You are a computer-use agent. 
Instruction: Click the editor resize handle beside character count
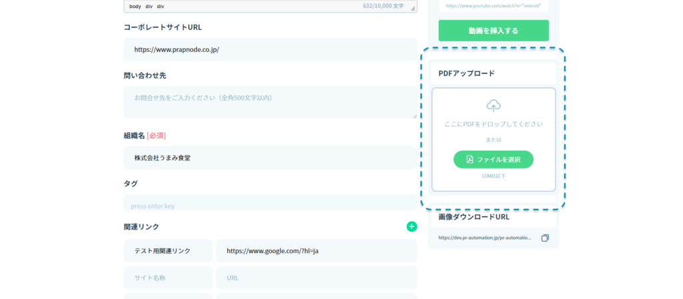click(x=413, y=9)
